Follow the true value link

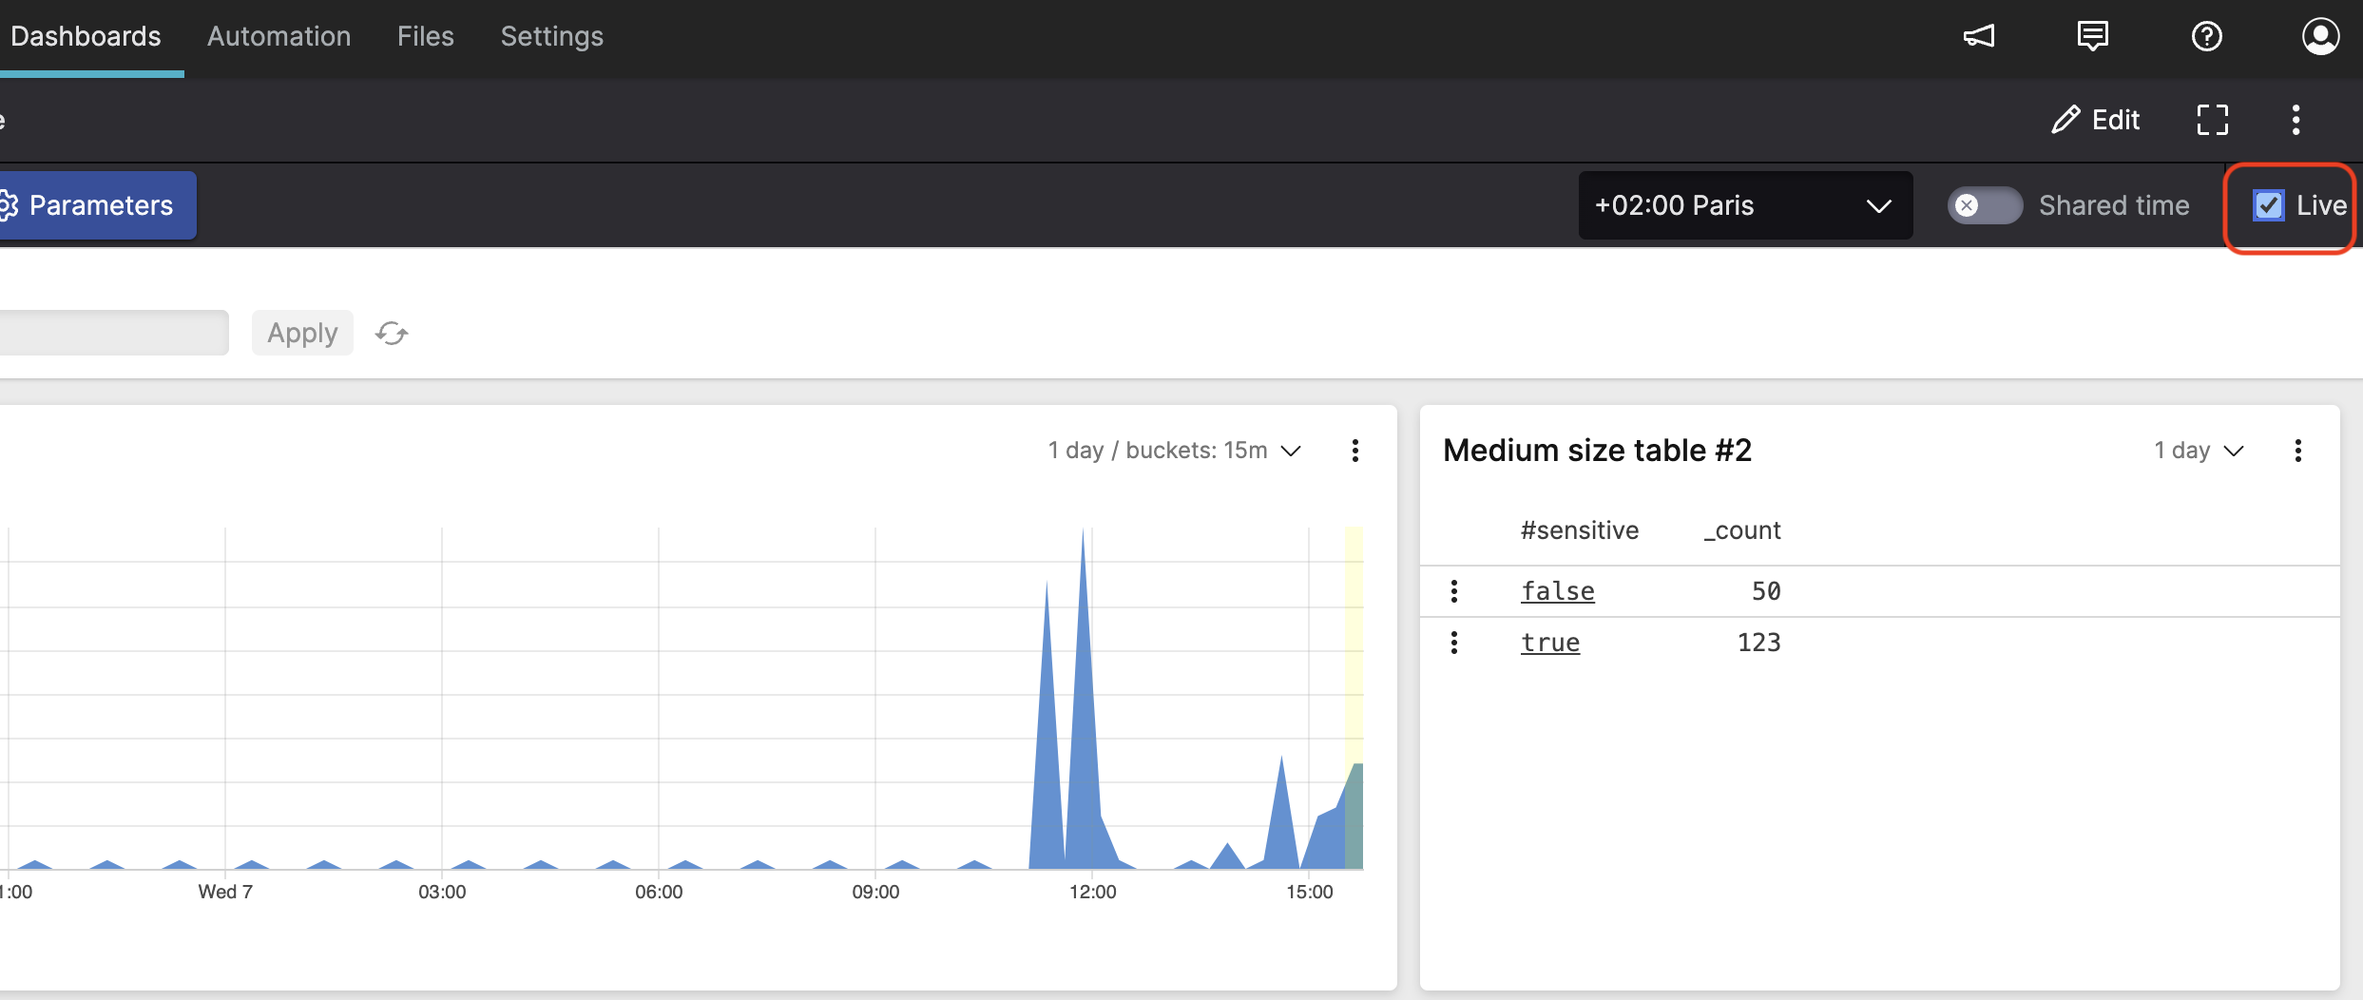pos(1549,643)
